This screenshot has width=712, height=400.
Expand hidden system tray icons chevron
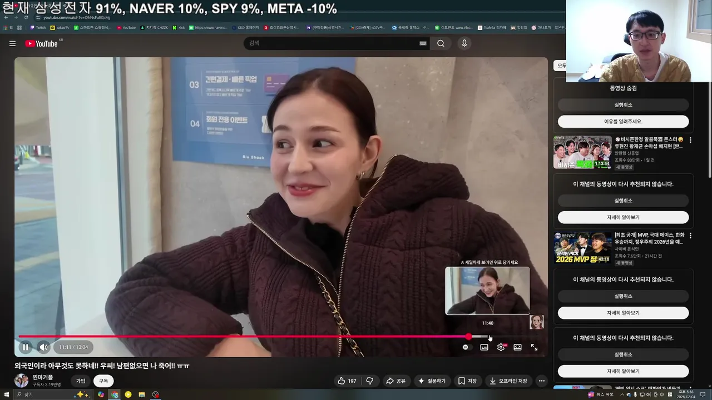click(x=622, y=394)
